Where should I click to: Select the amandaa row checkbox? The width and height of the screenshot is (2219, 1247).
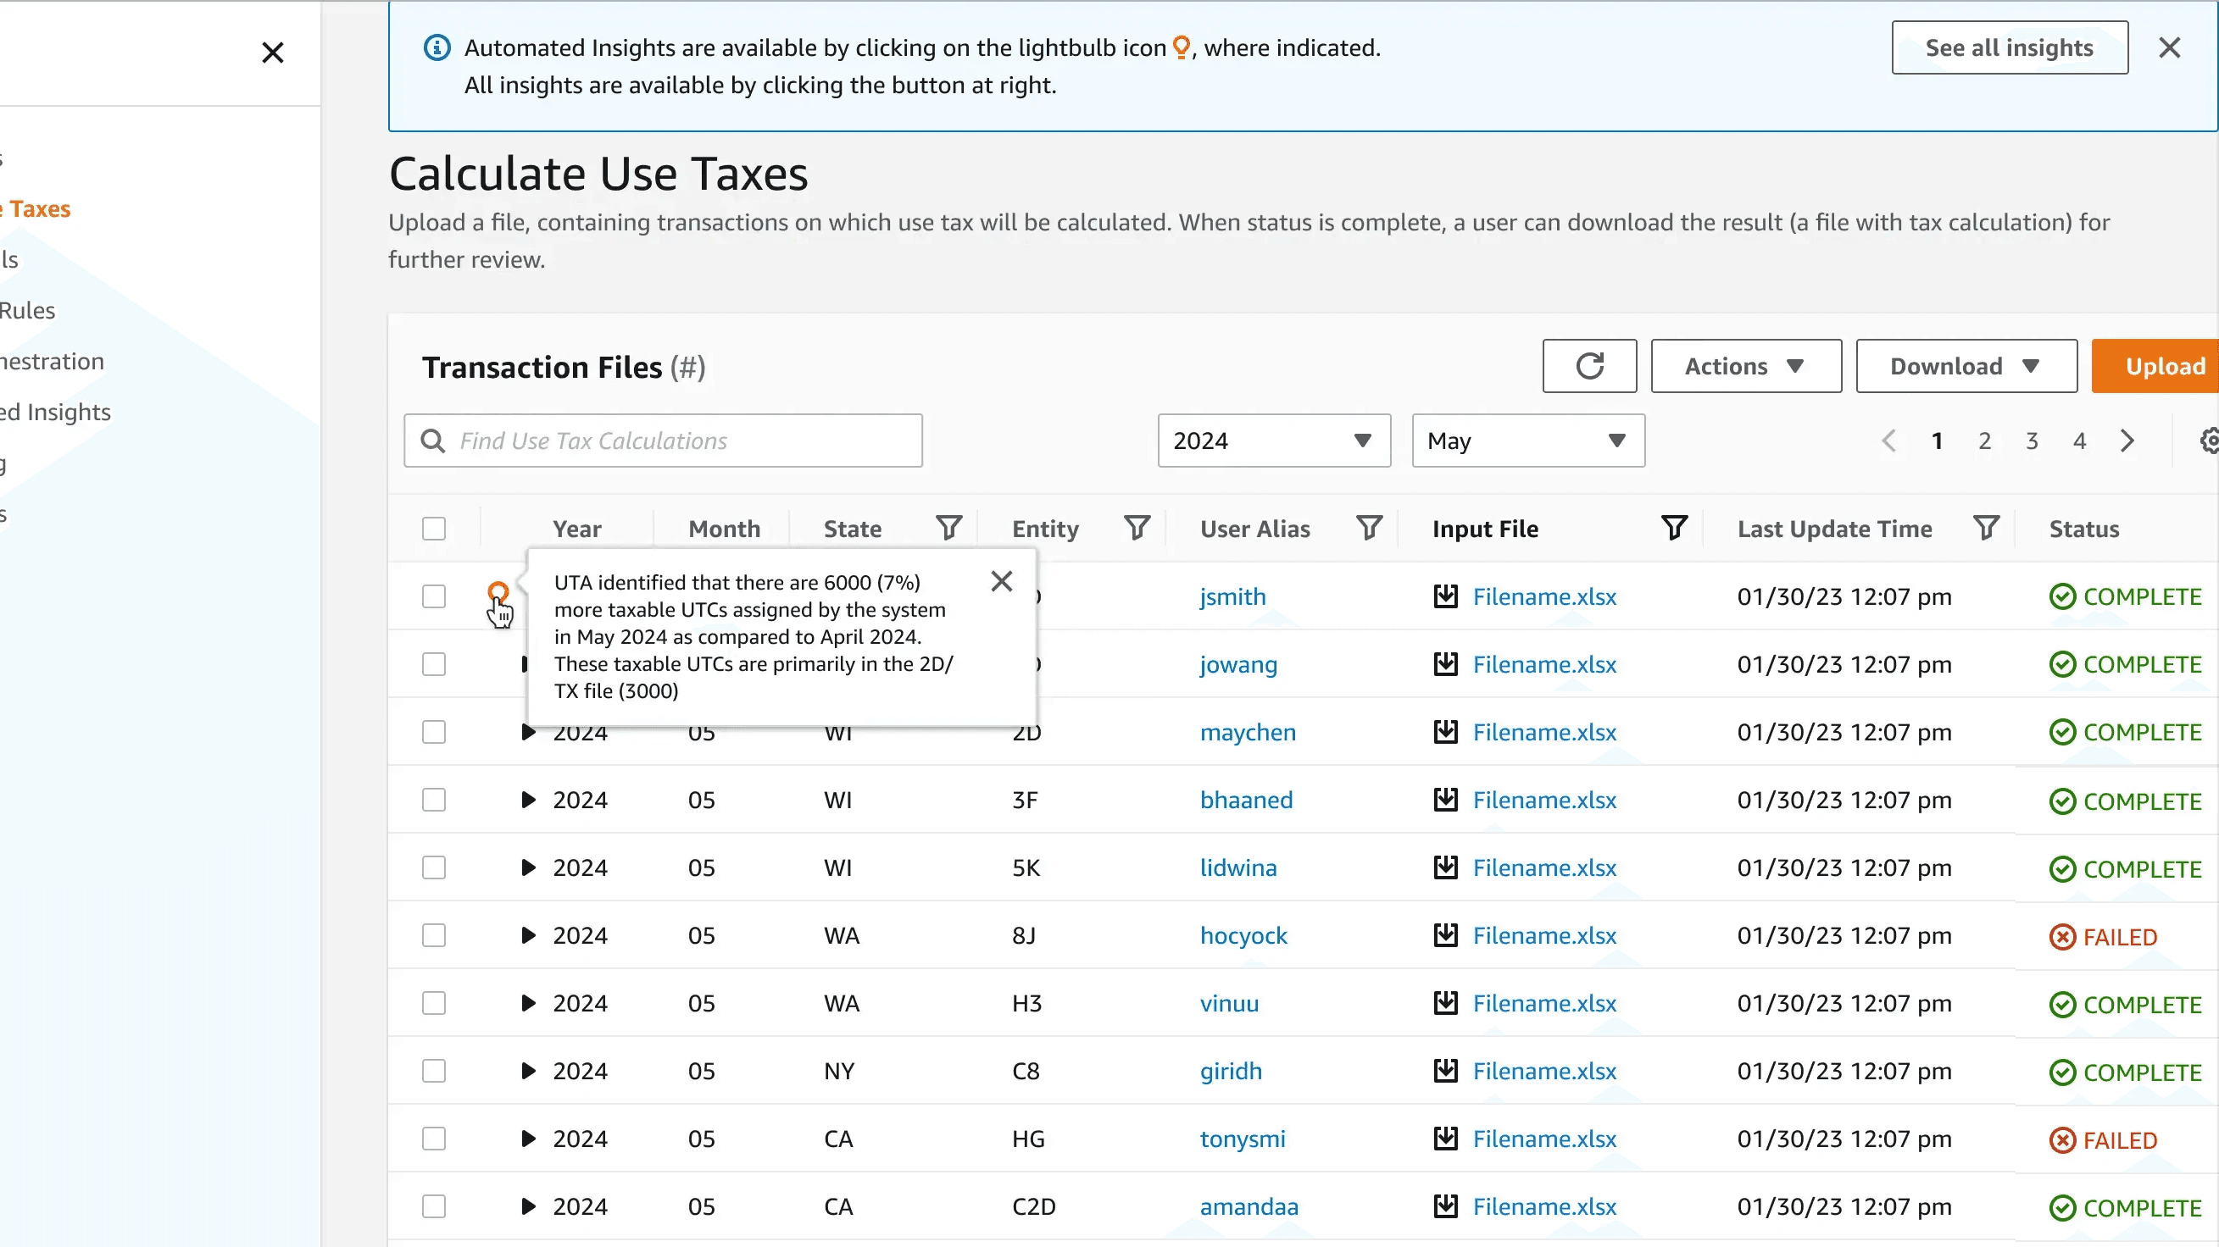433,1206
